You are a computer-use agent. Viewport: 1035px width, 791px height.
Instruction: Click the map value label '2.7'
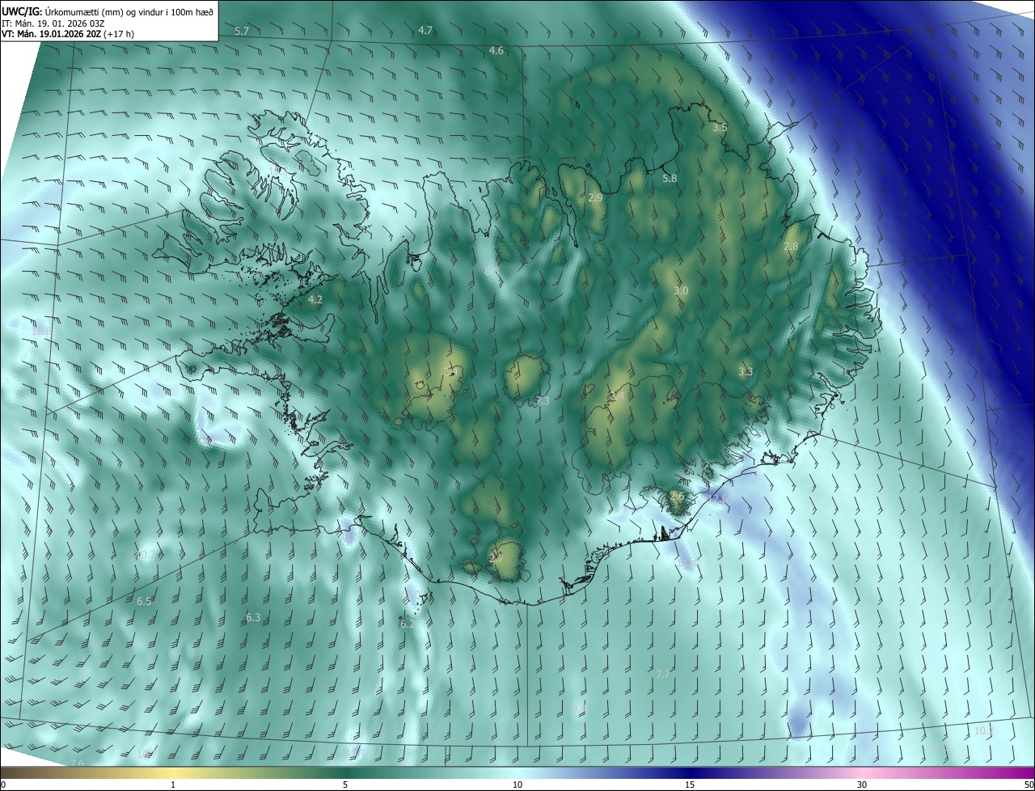click(496, 558)
